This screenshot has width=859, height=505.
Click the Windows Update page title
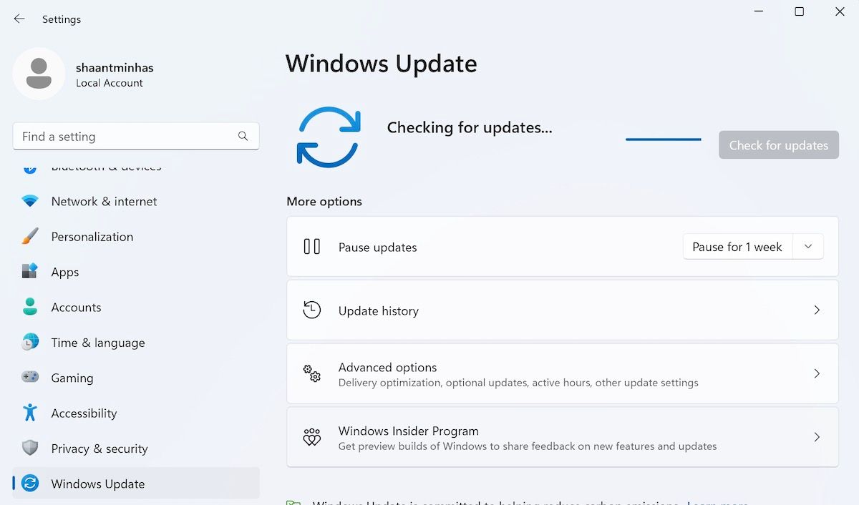(382, 64)
